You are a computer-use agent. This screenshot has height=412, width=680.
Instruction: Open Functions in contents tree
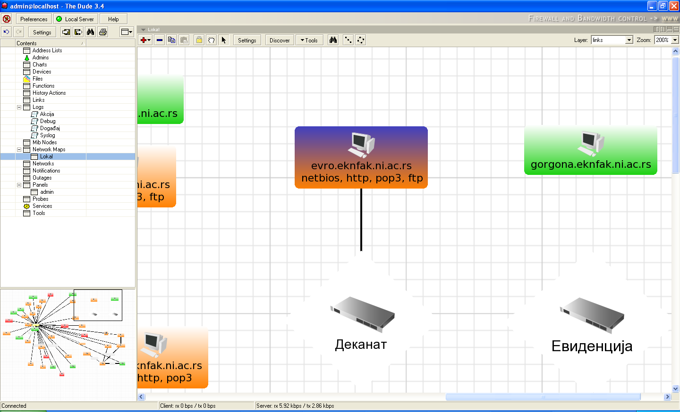pos(43,86)
